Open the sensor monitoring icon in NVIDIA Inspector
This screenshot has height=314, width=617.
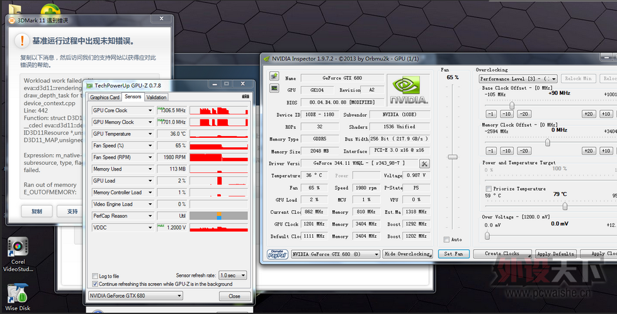click(x=275, y=88)
